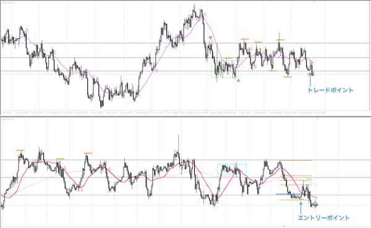Click the gray down-pointing triangle marker on upper chart
The width and height of the screenshot is (371, 228).
click(x=210, y=38)
